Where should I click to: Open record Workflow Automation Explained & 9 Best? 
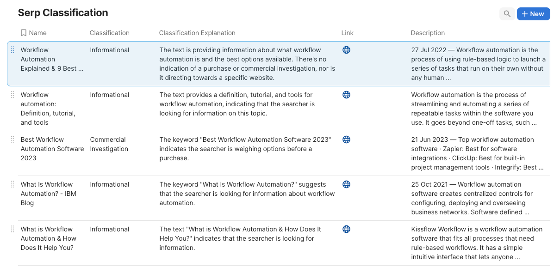pyautogui.click(x=52, y=59)
